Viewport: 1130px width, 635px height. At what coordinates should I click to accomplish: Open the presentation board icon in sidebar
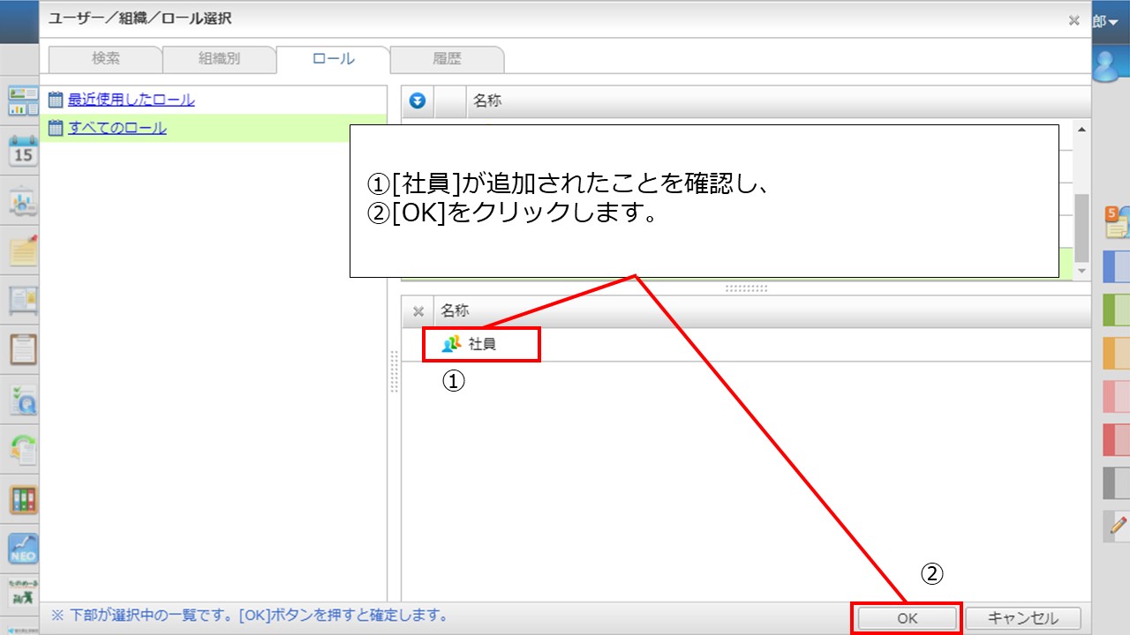point(23,201)
